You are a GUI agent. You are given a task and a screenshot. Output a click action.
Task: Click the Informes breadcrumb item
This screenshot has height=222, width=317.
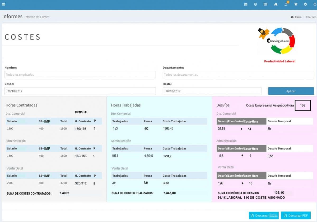(311, 17)
